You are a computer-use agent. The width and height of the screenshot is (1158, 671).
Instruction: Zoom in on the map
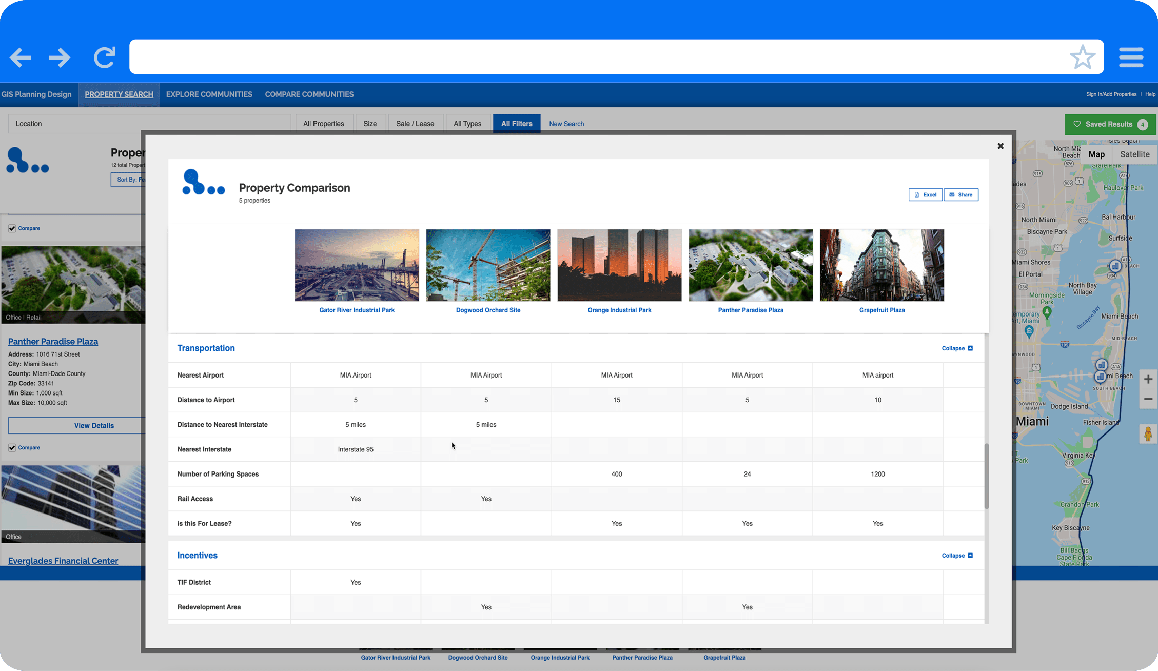1148,379
